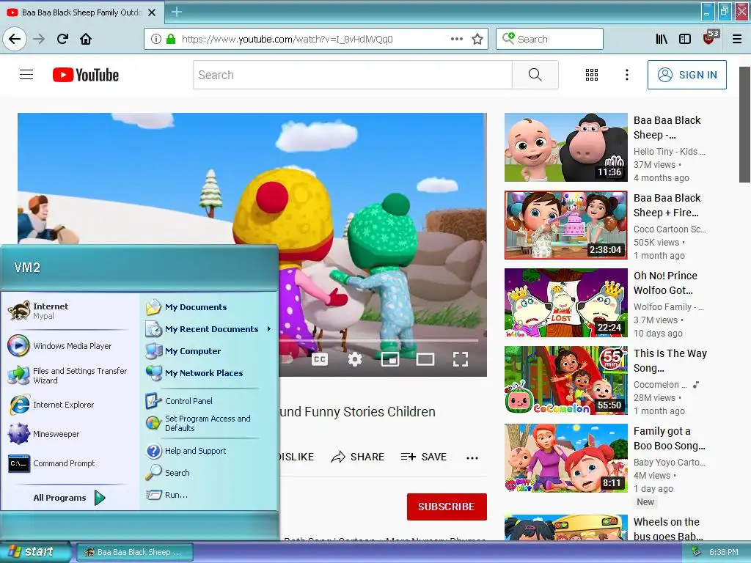This screenshot has width=751, height=563.
Task: Open the YouTube guide hamburger menu
Action: click(26, 75)
